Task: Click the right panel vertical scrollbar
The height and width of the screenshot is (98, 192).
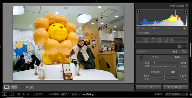Action: click(190, 50)
